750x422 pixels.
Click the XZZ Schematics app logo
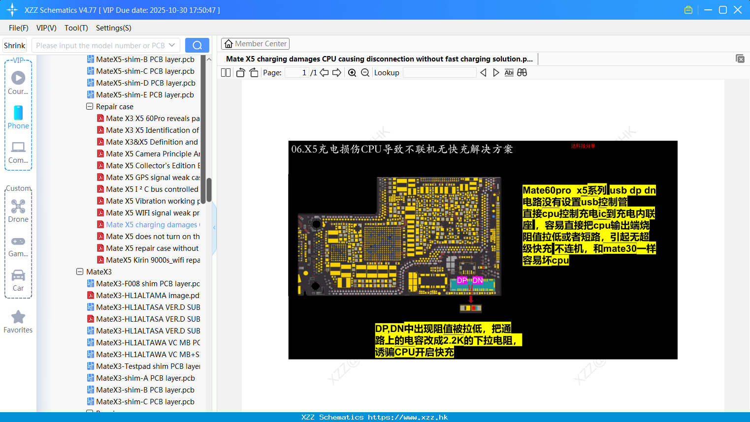point(12,10)
